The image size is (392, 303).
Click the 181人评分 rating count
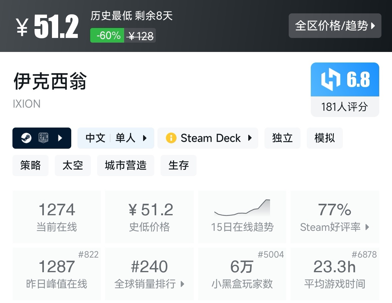coord(345,107)
